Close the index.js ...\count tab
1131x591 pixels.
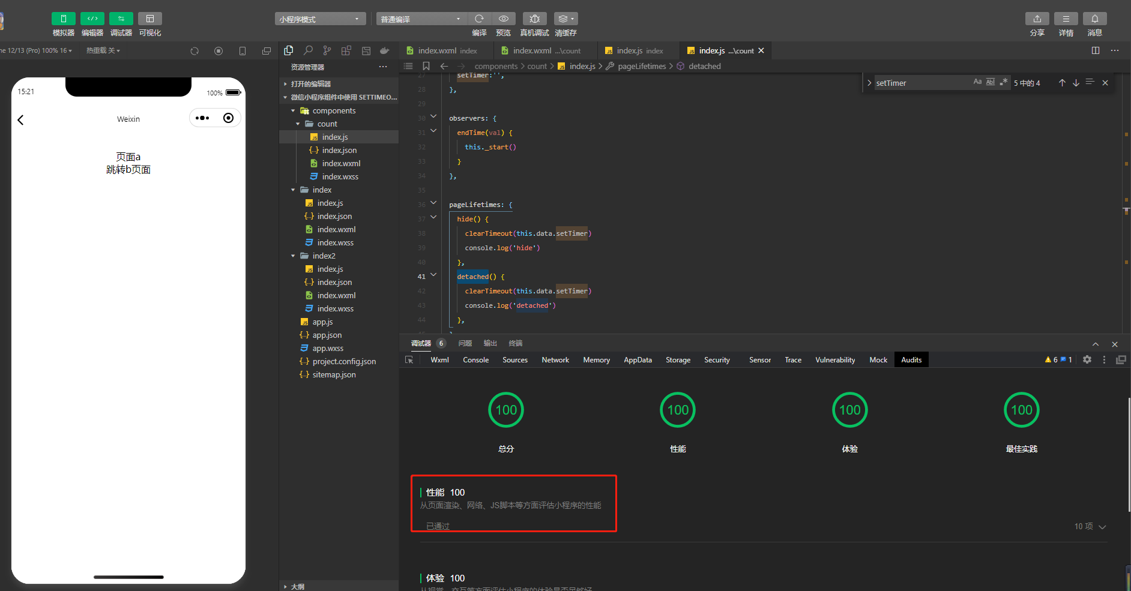point(761,50)
